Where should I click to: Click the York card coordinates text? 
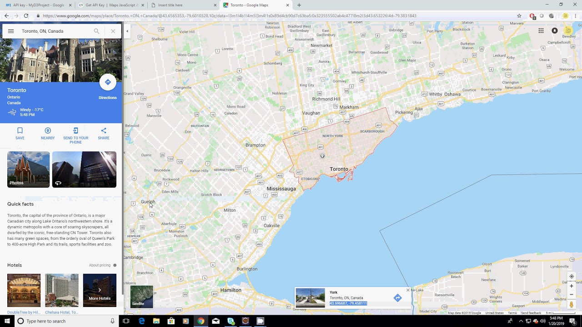click(348, 303)
